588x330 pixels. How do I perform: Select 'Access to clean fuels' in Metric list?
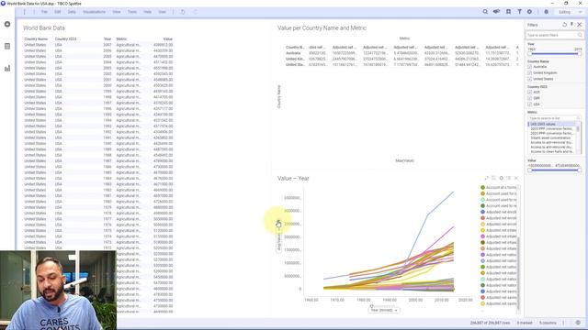[x=551, y=151]
